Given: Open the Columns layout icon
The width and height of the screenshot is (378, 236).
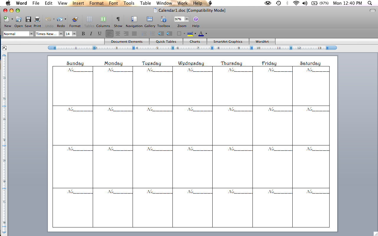Looking at the screenshot, I should [x=103, y=19].
